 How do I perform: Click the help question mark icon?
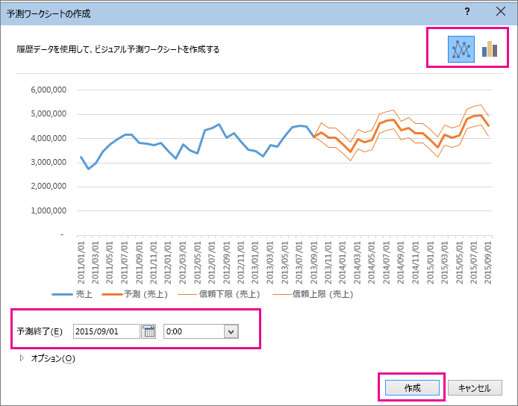[467, 11]
